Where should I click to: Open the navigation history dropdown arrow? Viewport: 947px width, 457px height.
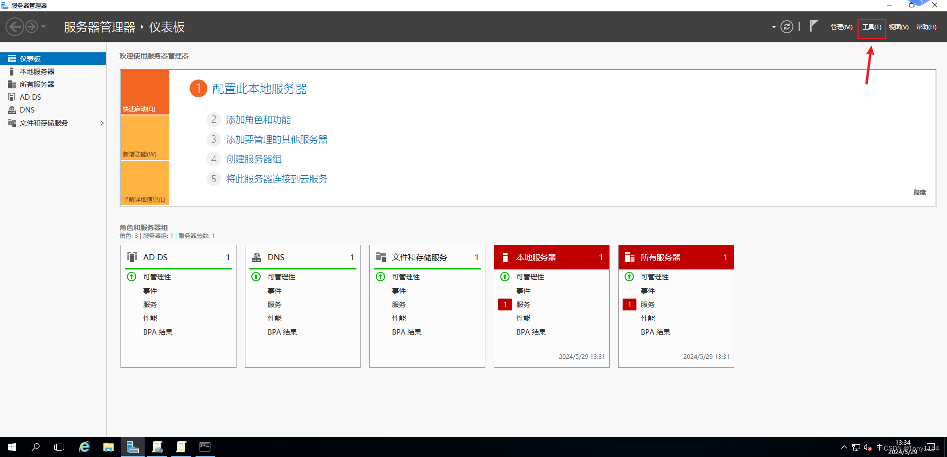pos(43,27)
